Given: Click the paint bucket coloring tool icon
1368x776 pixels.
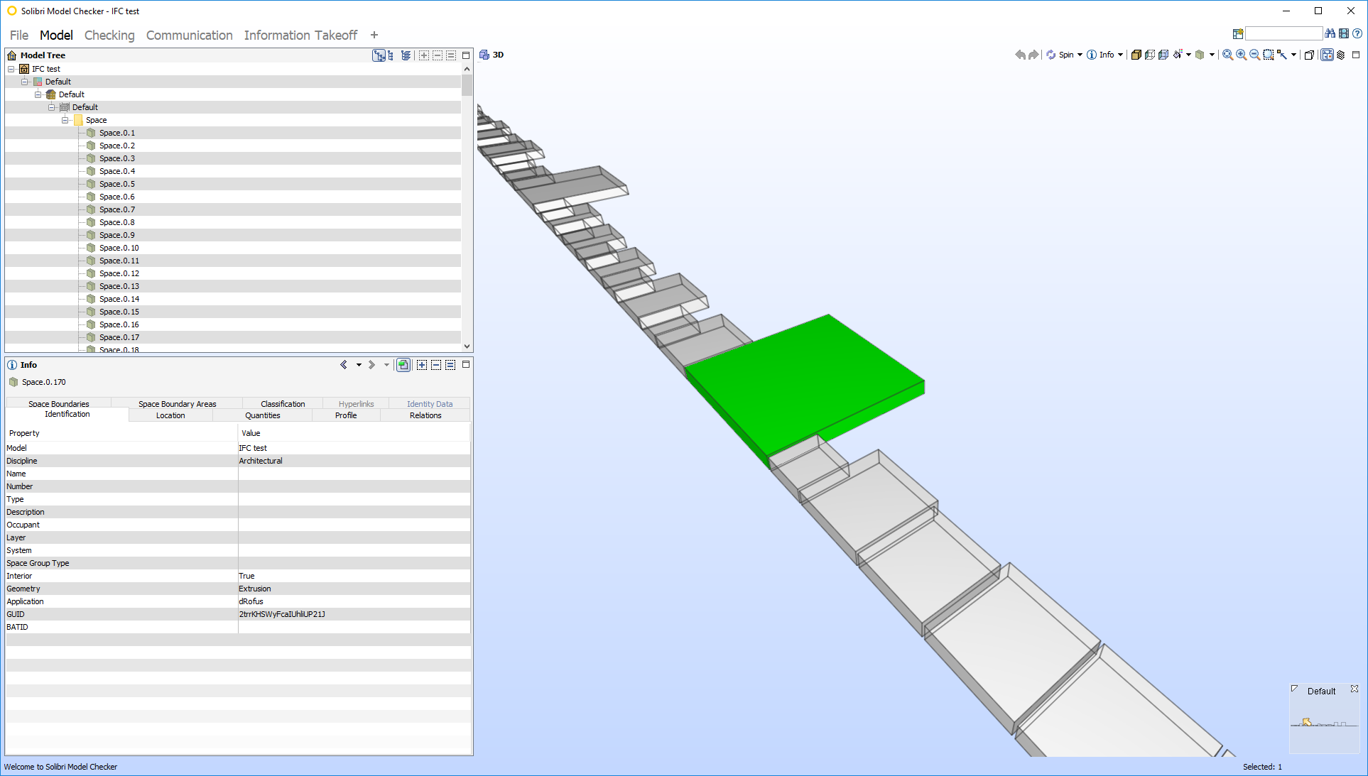Looking at the screenshot, I should [1178, 55].
